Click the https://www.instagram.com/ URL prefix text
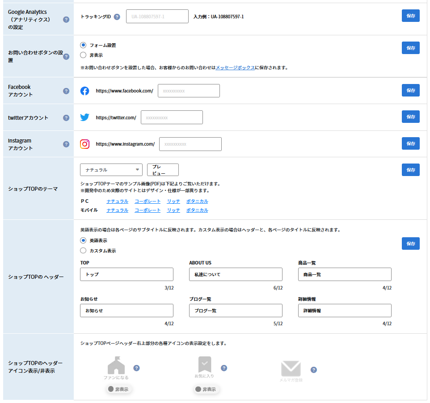Viewport: 430px width, 403px height. [125, 144]
